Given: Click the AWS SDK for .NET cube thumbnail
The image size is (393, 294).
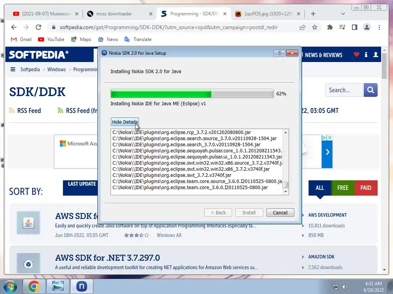Looking at the screenshot, I should [28, 264].
